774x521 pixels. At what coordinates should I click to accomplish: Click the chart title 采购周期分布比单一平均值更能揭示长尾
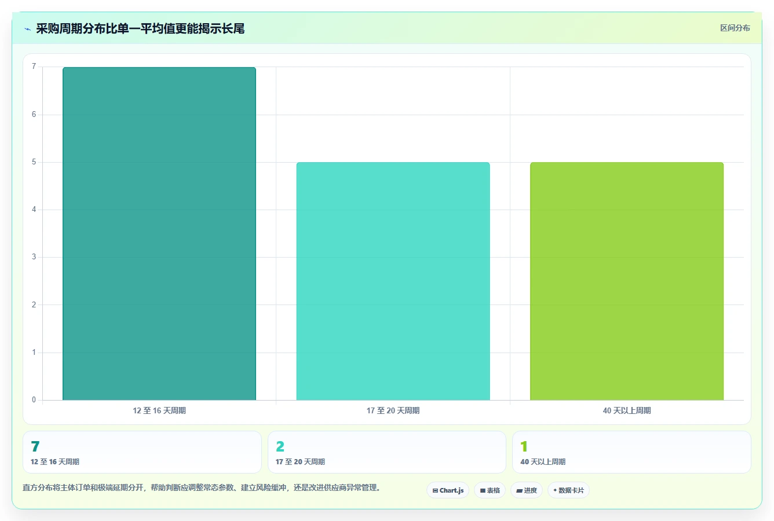point(140,29)
